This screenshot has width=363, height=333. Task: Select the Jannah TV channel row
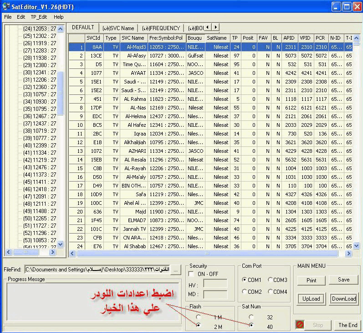[x=211, y=229]
